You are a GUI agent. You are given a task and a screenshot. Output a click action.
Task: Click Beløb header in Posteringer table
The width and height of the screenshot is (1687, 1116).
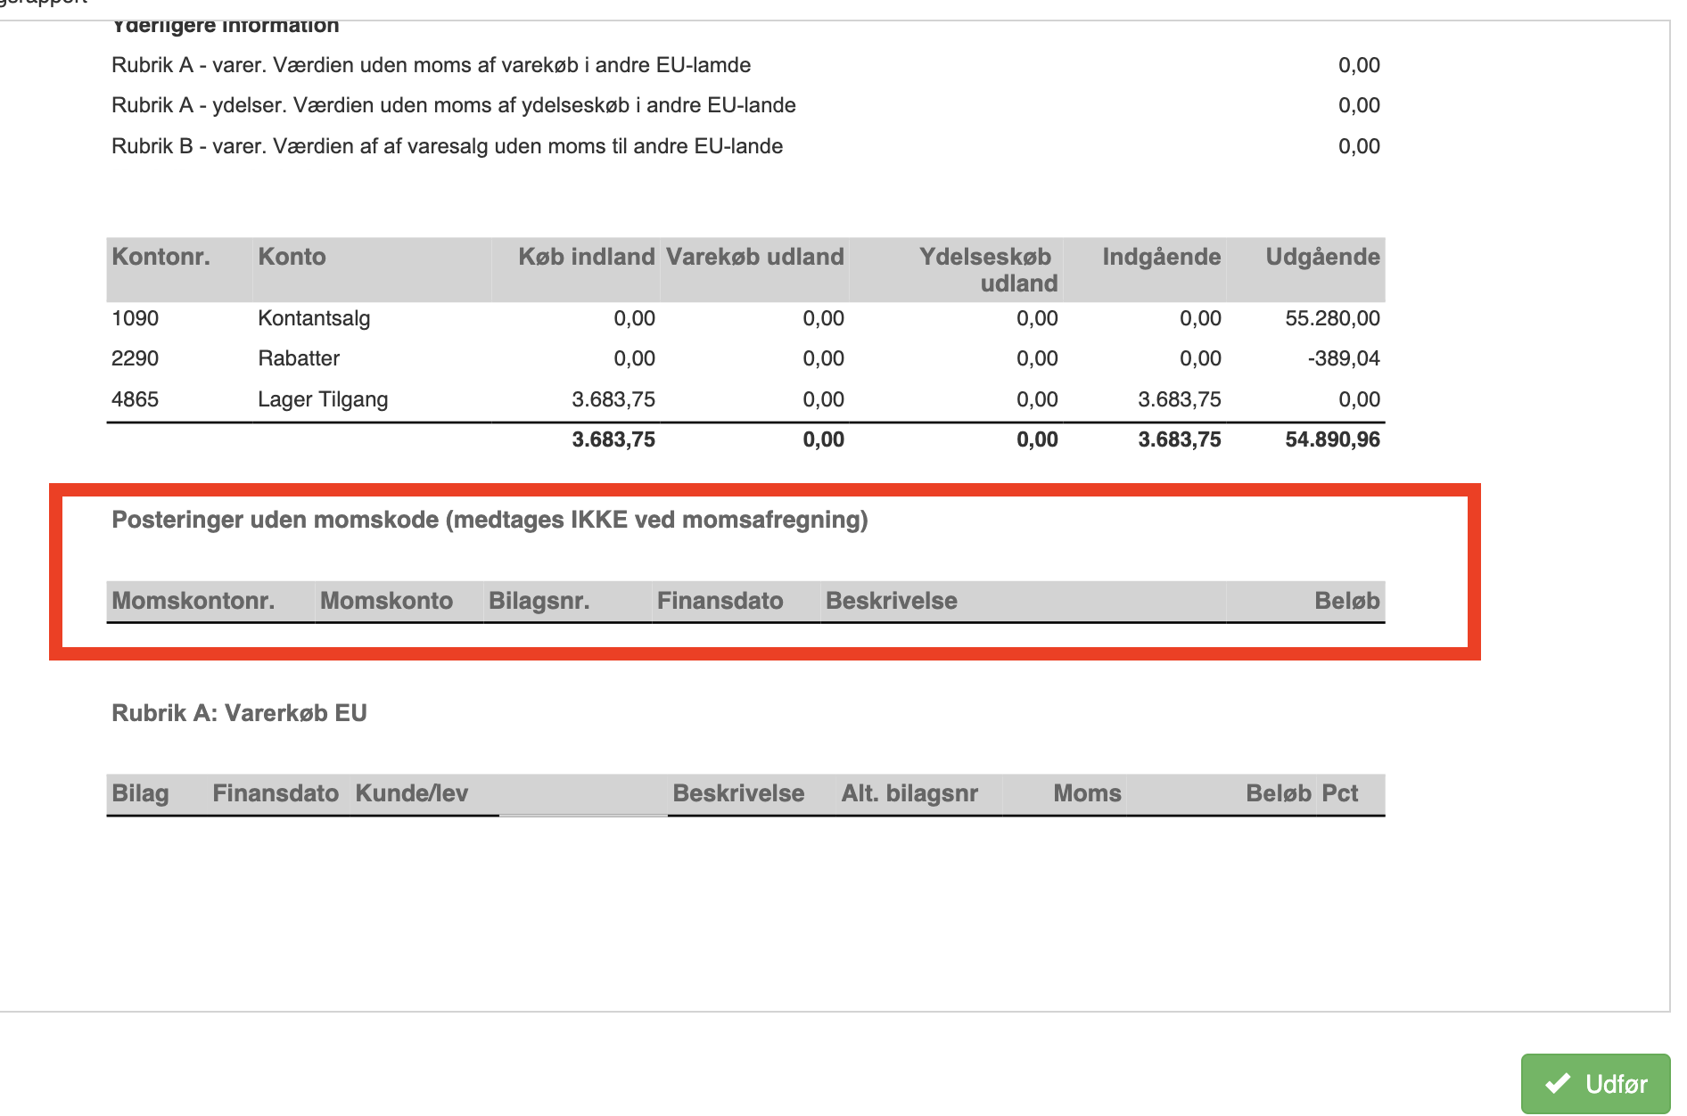pos(1346,601)
